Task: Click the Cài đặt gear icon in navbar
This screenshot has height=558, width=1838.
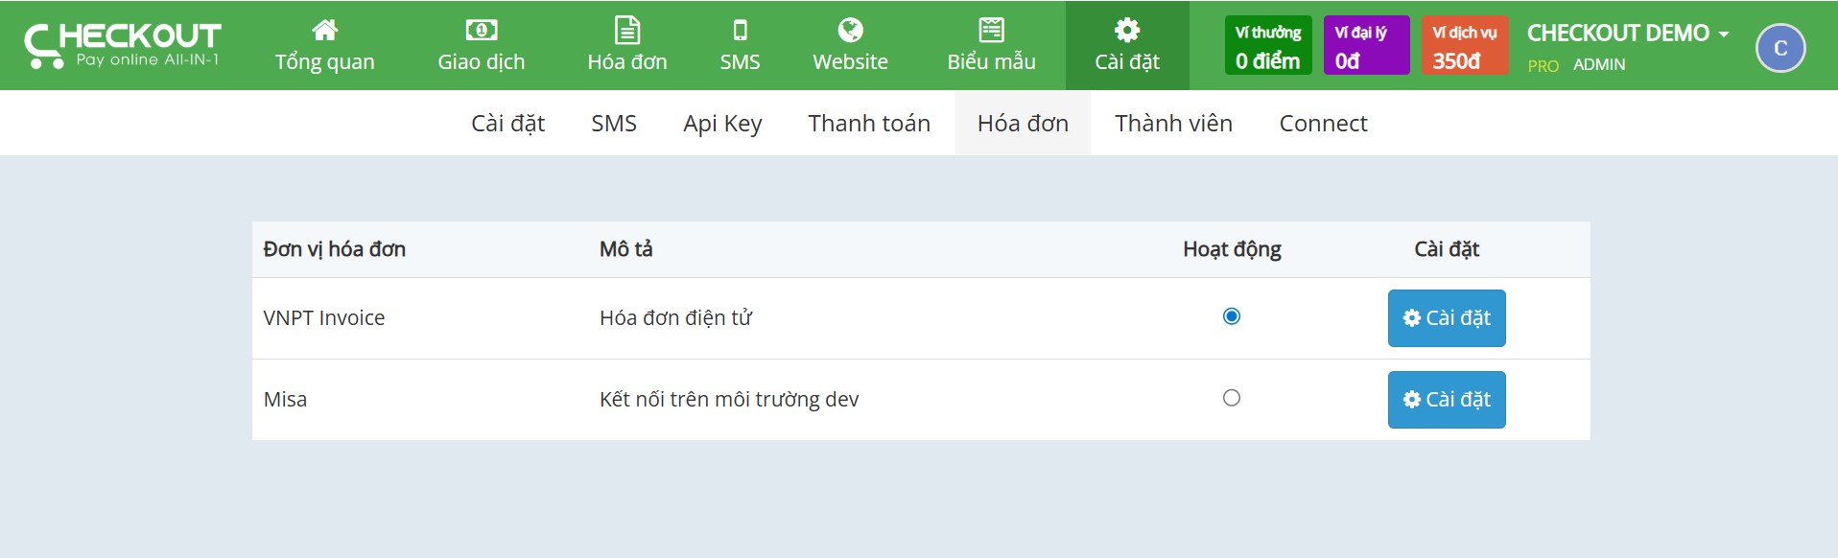Action: (1127, 31)
